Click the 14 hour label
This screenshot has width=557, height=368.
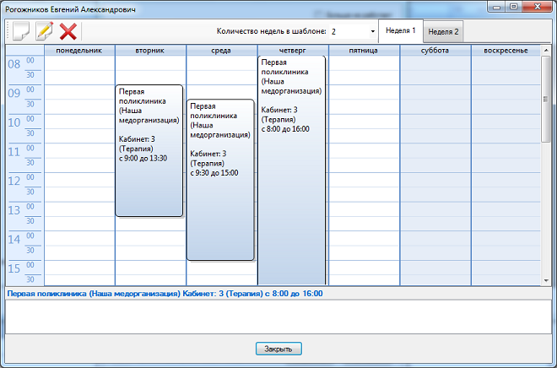(x=14, y=240)
